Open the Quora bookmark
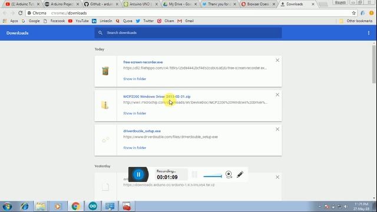The width and height of the screenshot is (377, 212). pyautogui.click(x=124, y=21)
